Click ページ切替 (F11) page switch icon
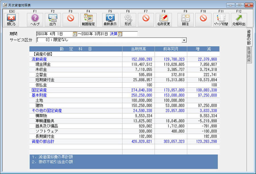This screenshot has width=256, height=174. [x=221, y=20]
